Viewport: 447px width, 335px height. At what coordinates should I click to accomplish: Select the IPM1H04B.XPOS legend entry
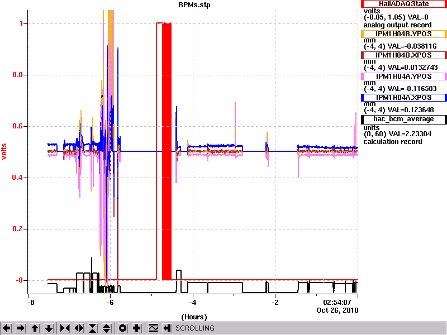tap(403, 55)
